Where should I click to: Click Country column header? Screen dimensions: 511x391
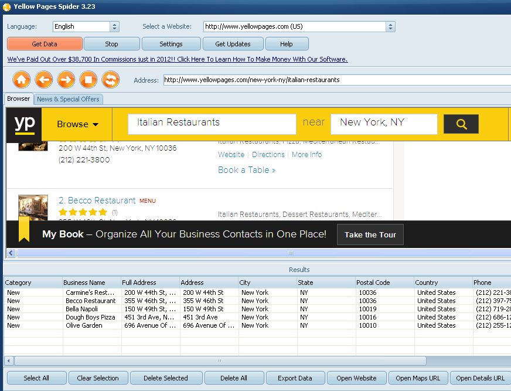tap(444, 283)
